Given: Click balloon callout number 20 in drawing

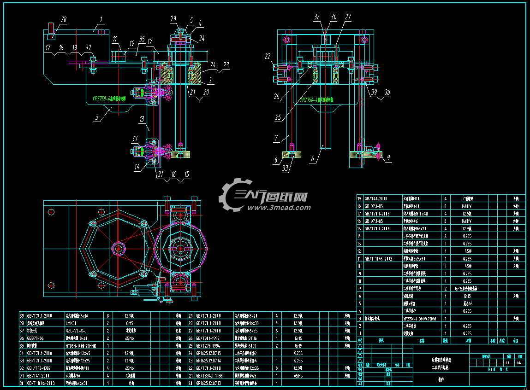Looking at the screenshot, I should pyautogui.click(x=206, y=92).
